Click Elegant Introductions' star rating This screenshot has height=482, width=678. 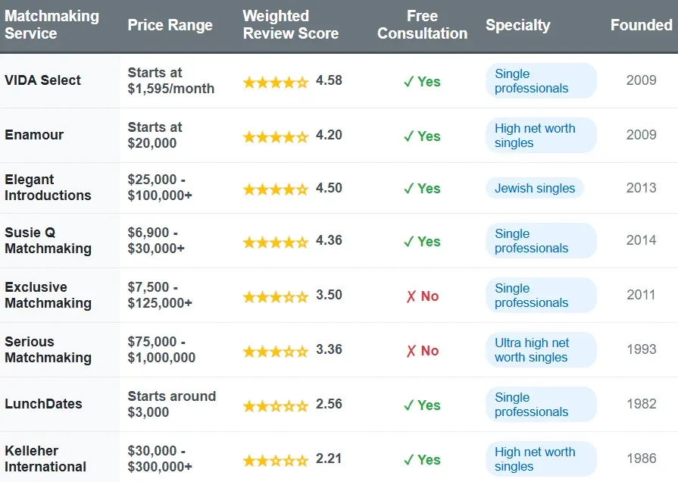point(276,189)
